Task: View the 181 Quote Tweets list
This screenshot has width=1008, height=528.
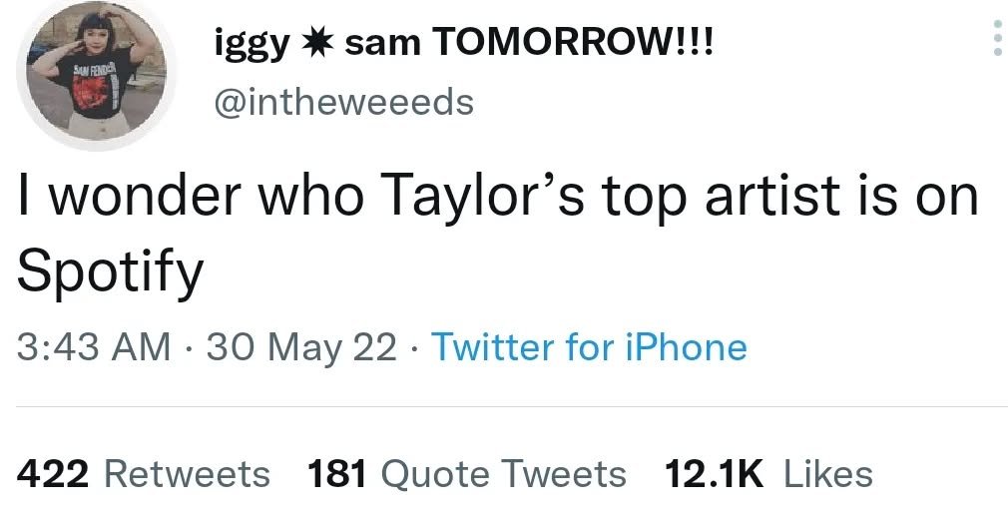Action: pos(468,474)
